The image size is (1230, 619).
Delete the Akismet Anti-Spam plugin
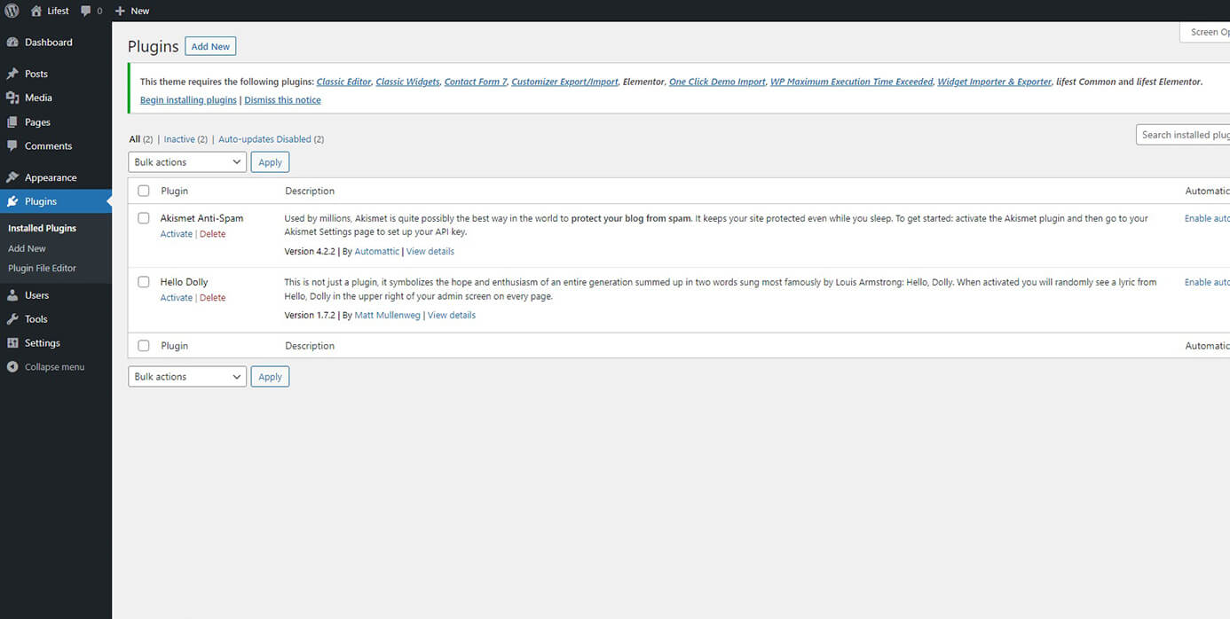212,234
